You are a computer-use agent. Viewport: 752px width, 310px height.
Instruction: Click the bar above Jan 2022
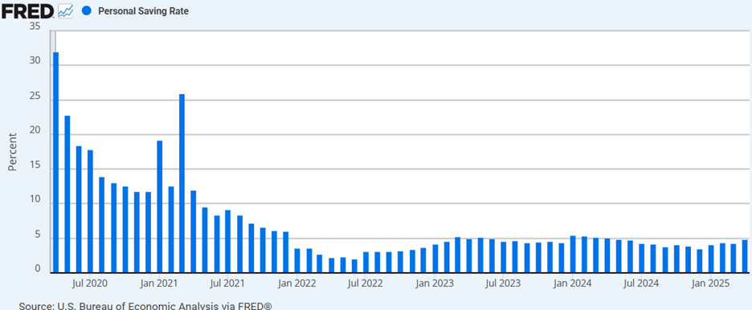coord(297,261)
